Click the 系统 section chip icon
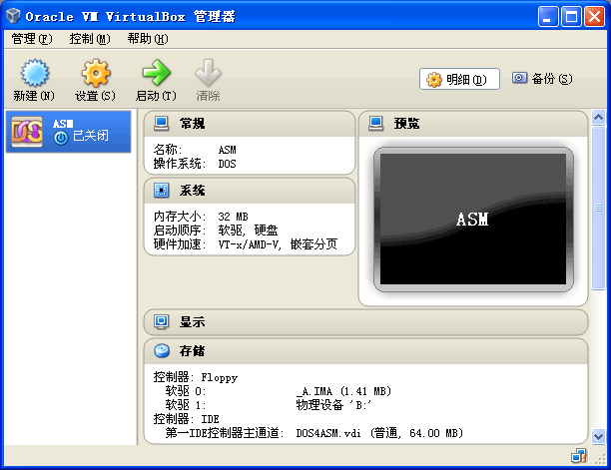The image size is (611, 470). pos(162,191)
